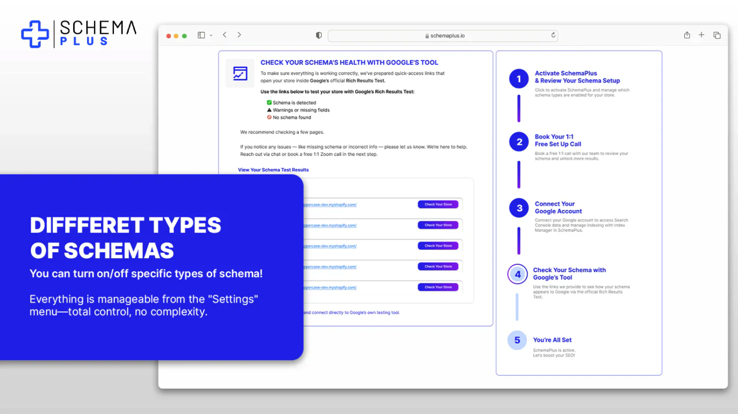The width and height of the screenshot is (738, 414).
Task: Click the fifth Check Your Store button
Action: pos(438,287)
